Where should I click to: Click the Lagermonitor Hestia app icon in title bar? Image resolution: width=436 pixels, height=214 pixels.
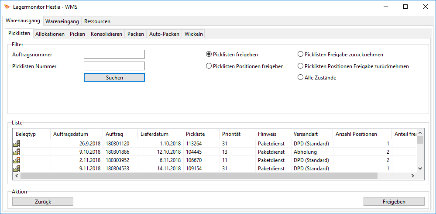7,7
